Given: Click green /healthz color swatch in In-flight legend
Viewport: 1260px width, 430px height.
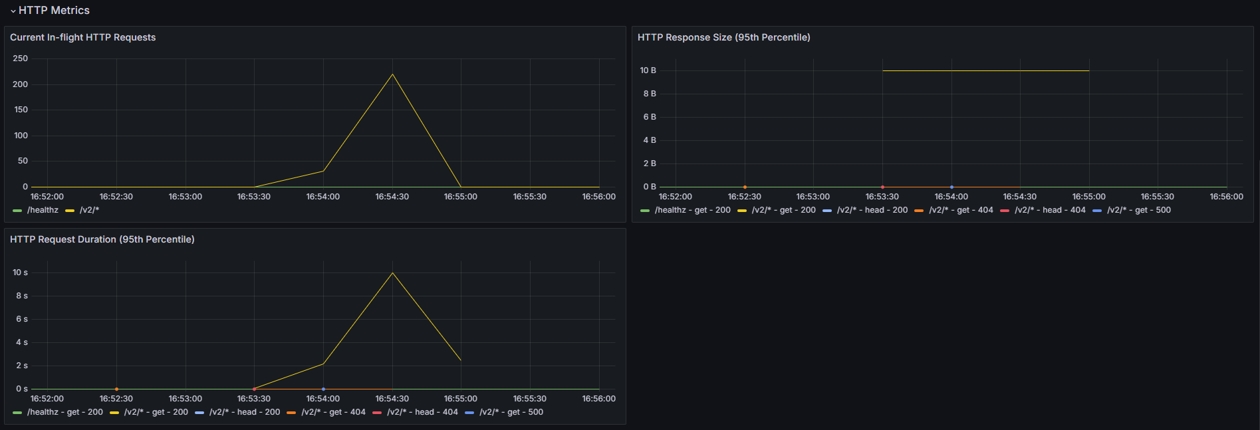Looking at the screenshot, I should click(x=17, y=211).
